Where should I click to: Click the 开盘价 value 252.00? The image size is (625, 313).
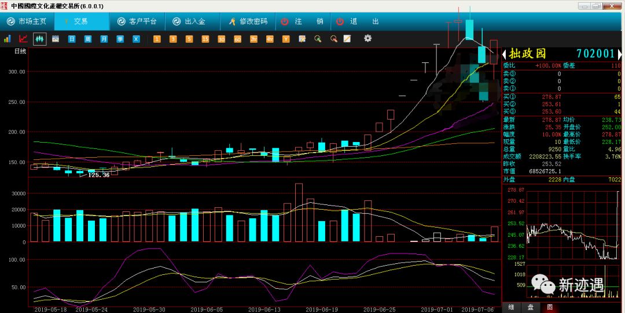click(x=612, y=127)
